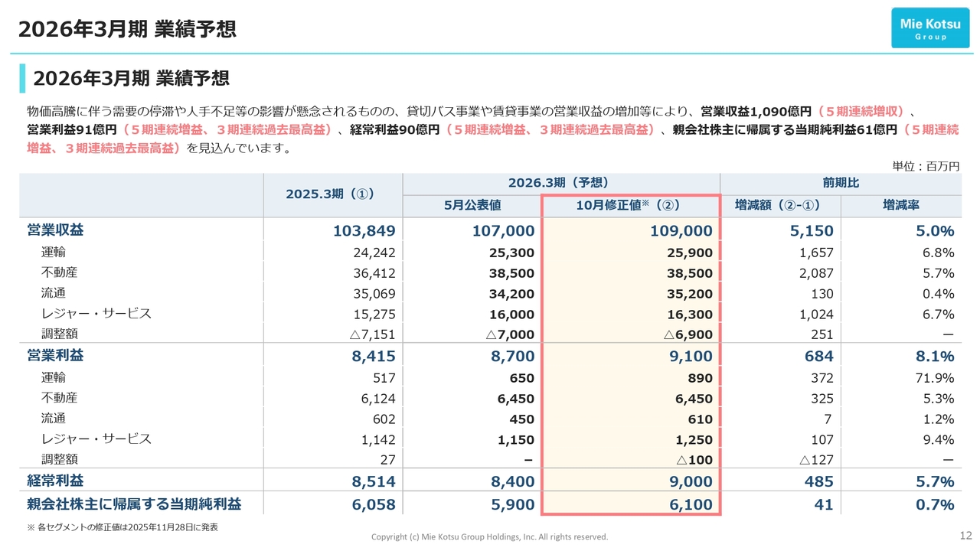Select the 営業収益 row label

pyautogui.click(x=55, y=230)
